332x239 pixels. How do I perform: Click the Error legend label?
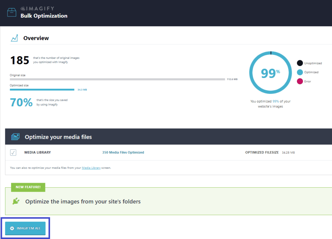click(x=307, y=81)
